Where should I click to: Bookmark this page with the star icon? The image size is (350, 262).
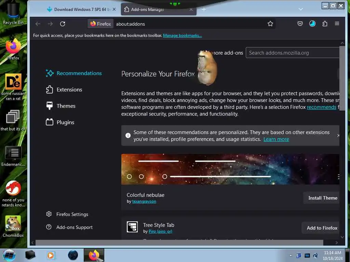point(270,24)
